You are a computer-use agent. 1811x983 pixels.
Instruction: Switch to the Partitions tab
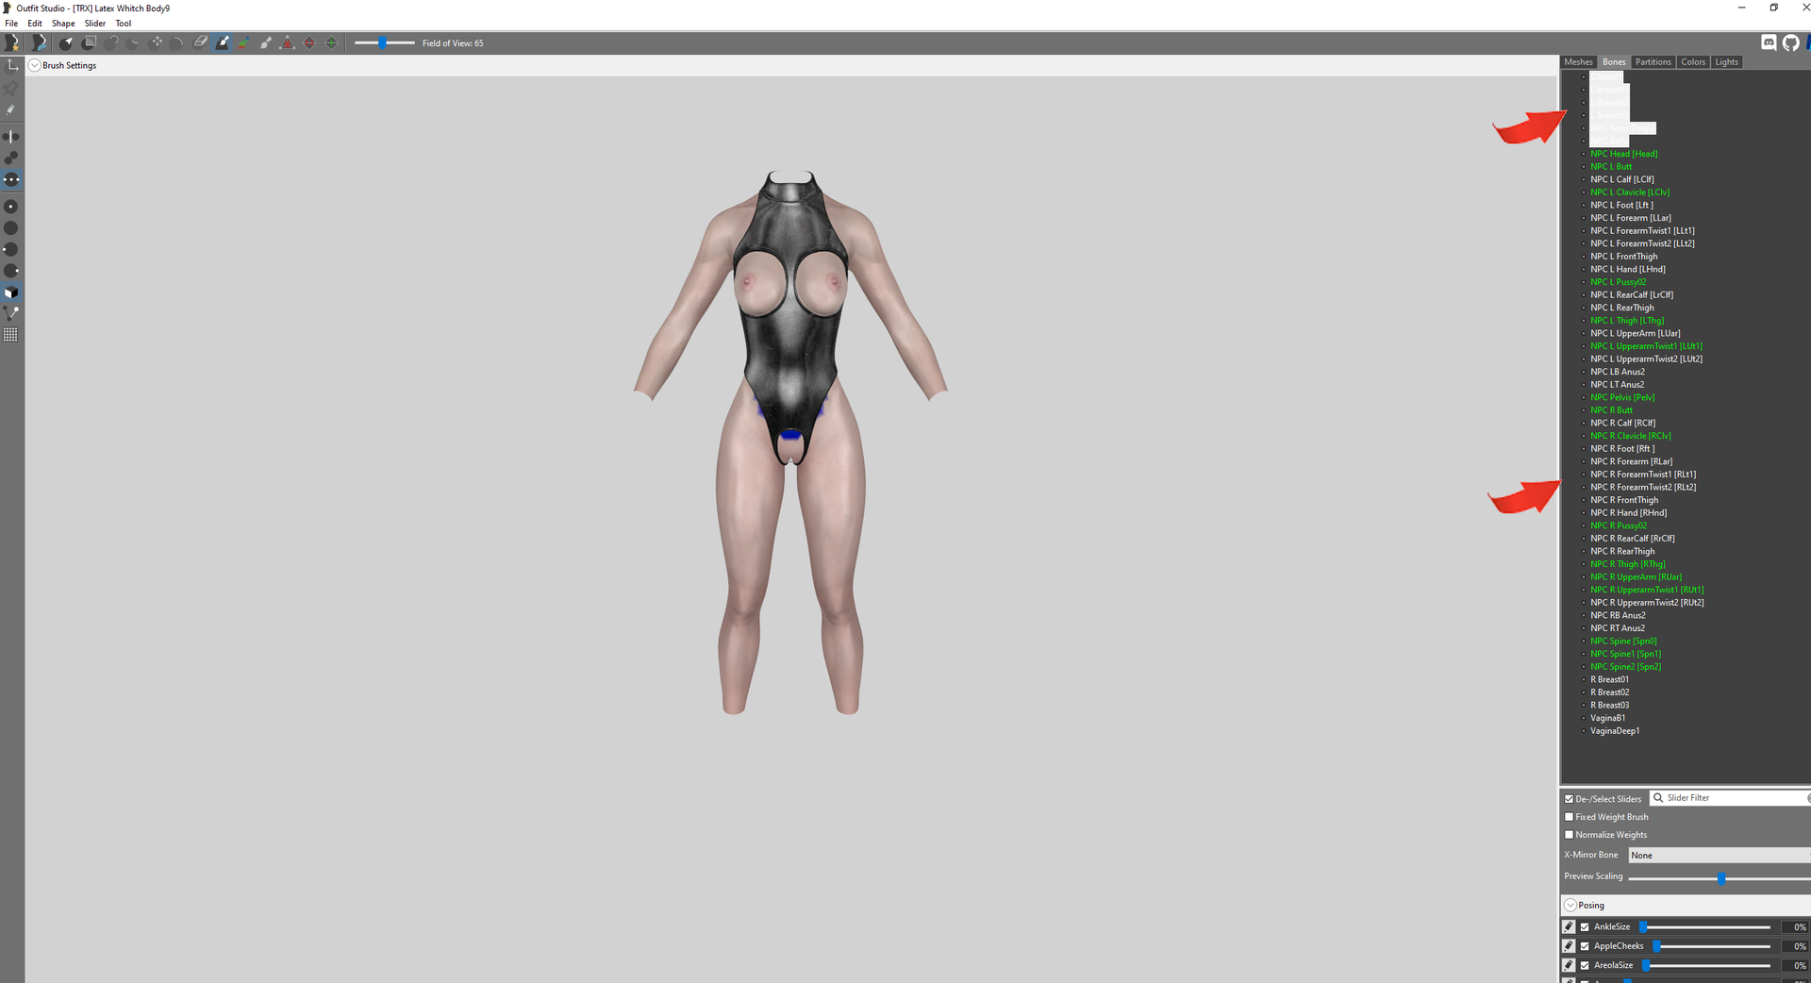[1653, 62]
